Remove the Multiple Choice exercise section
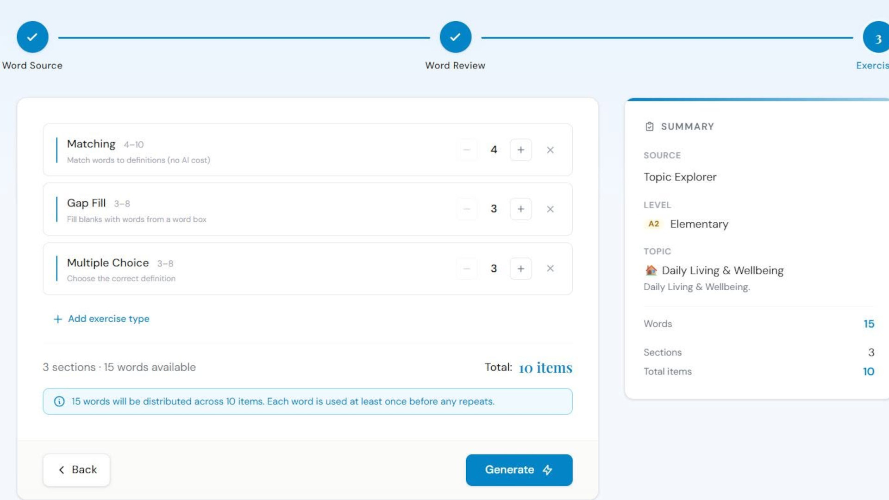Screen dimensions: 889x500 [x=550, y=269]
